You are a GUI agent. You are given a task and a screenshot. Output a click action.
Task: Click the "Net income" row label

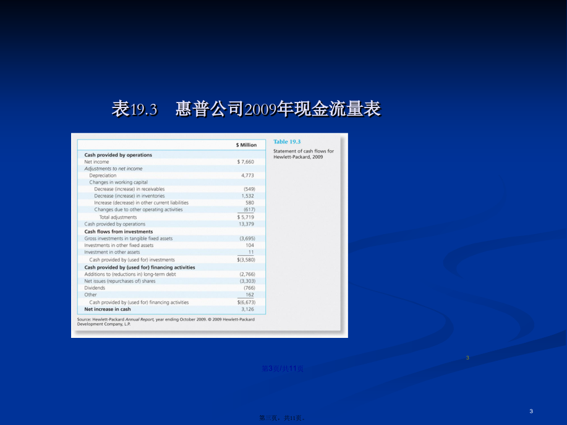tap(96, 162)
